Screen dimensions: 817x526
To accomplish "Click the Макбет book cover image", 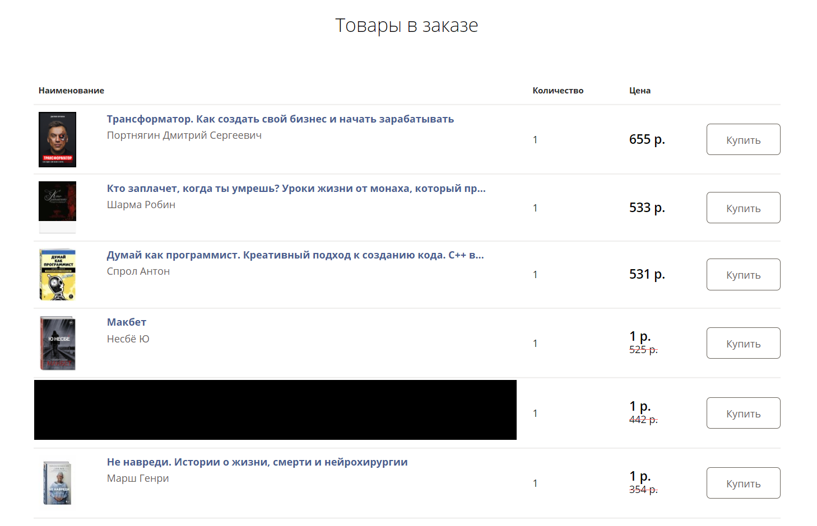I will tap(57, 343).
